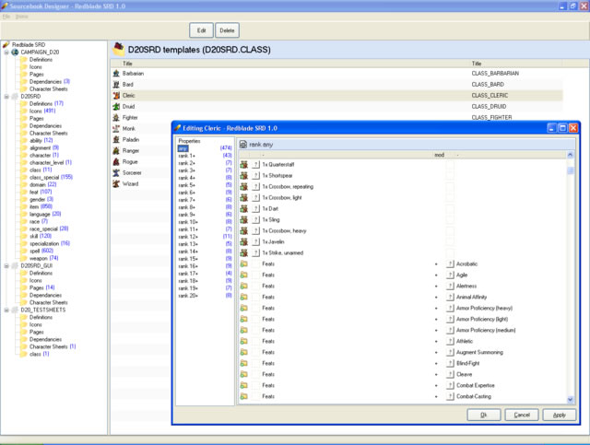Collapse the D20SRD_GUI tree node
The width and height of the screenshot is (590, 445).
click(6, 266)
